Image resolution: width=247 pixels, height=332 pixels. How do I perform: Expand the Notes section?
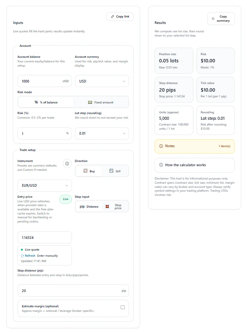point(194,146)
